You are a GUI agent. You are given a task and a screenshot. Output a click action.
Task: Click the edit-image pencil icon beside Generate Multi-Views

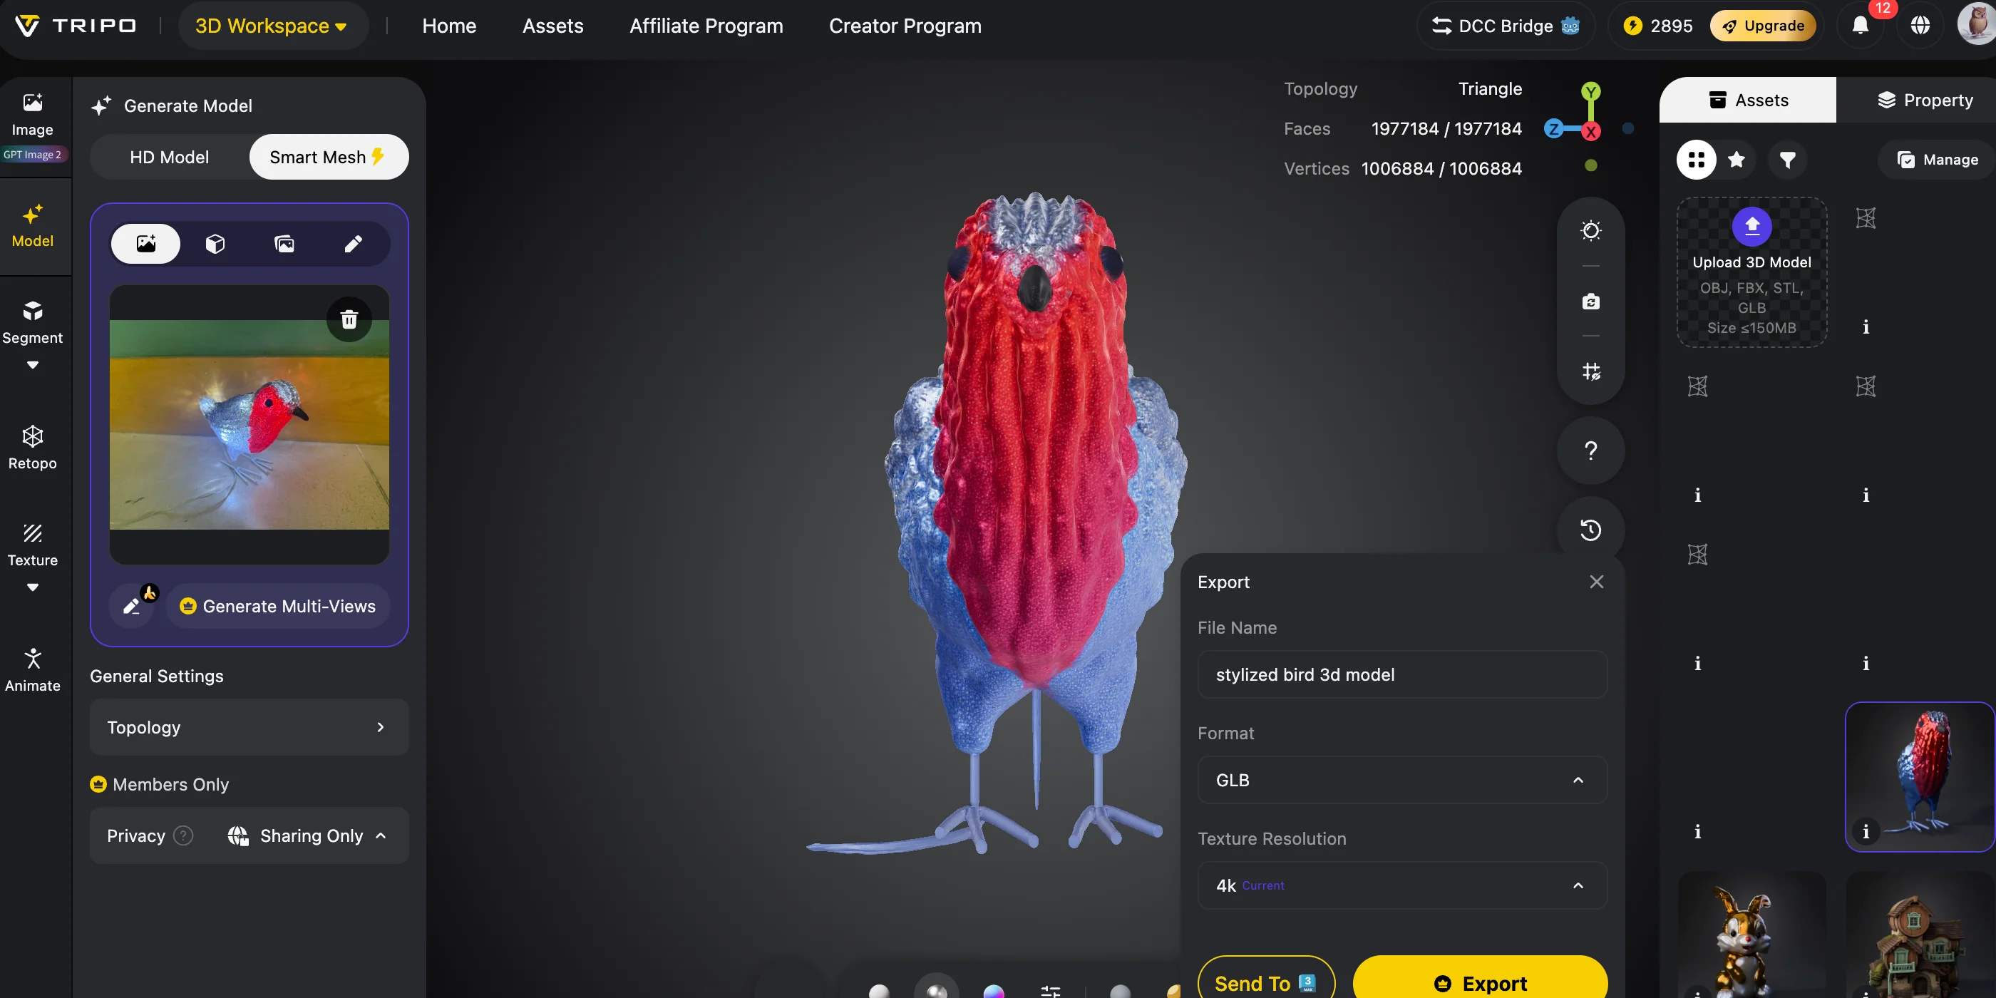point(133,606)
